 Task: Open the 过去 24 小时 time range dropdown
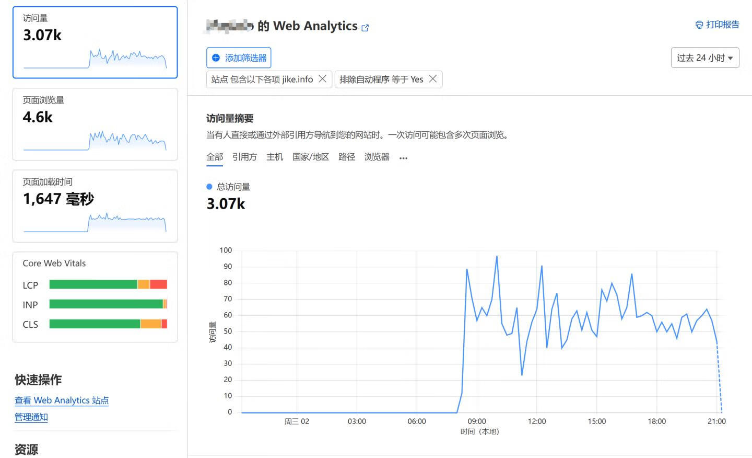click(x=704, y=58)
